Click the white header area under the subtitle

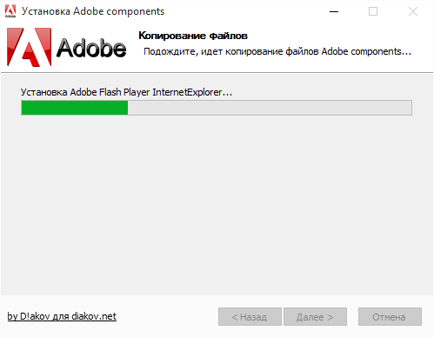tap(277, 64)
